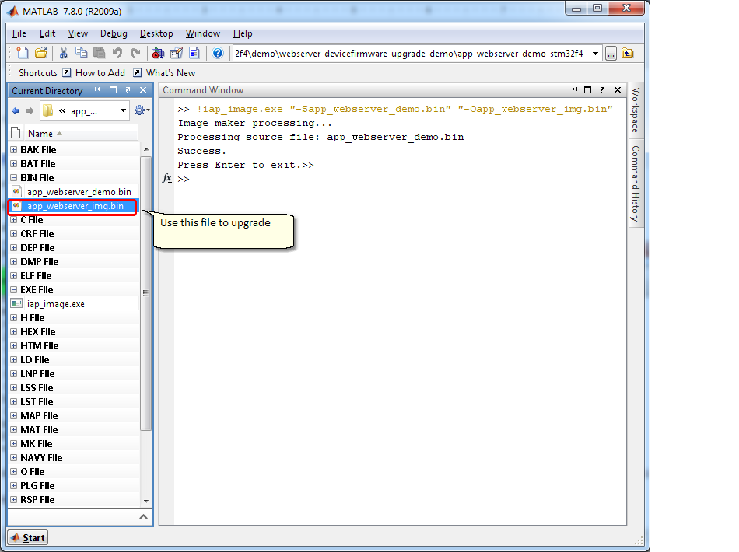
Task: Open the Profiler toolbar icon
Action: [x=194, y=53]
